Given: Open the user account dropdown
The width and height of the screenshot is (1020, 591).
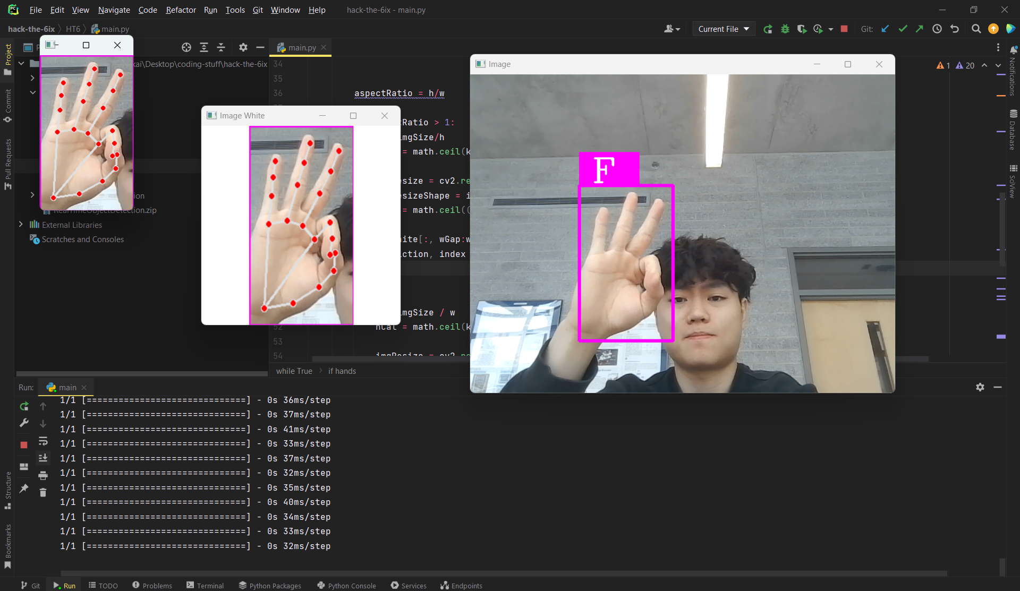Looking at the screenshot, I should pyautogui.click(x=671, y=29).
